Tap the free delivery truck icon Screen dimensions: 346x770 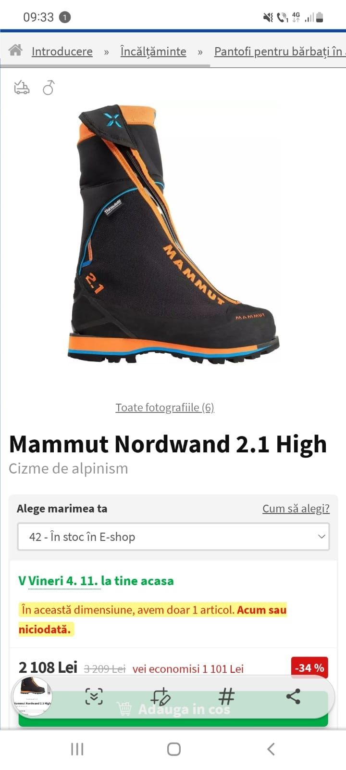click(22, 88)
